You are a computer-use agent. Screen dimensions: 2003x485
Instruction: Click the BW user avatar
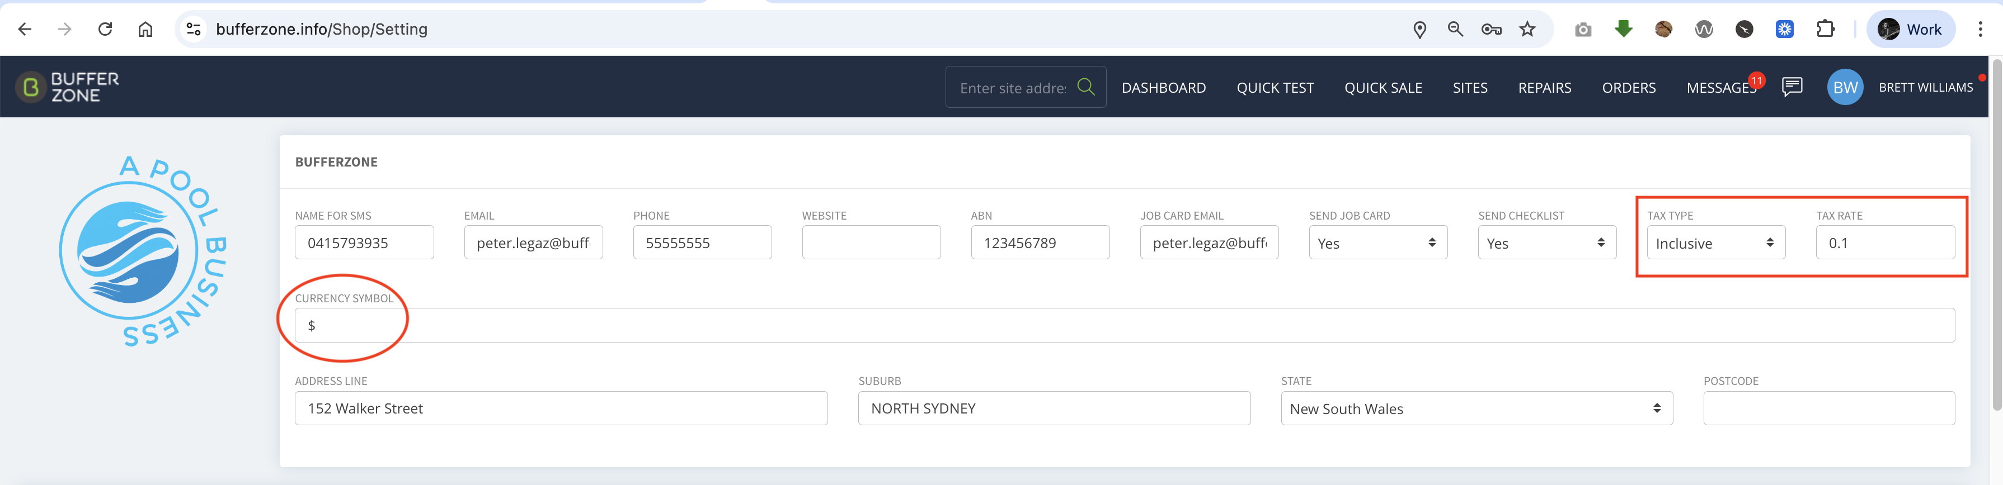pos(1844,87)
